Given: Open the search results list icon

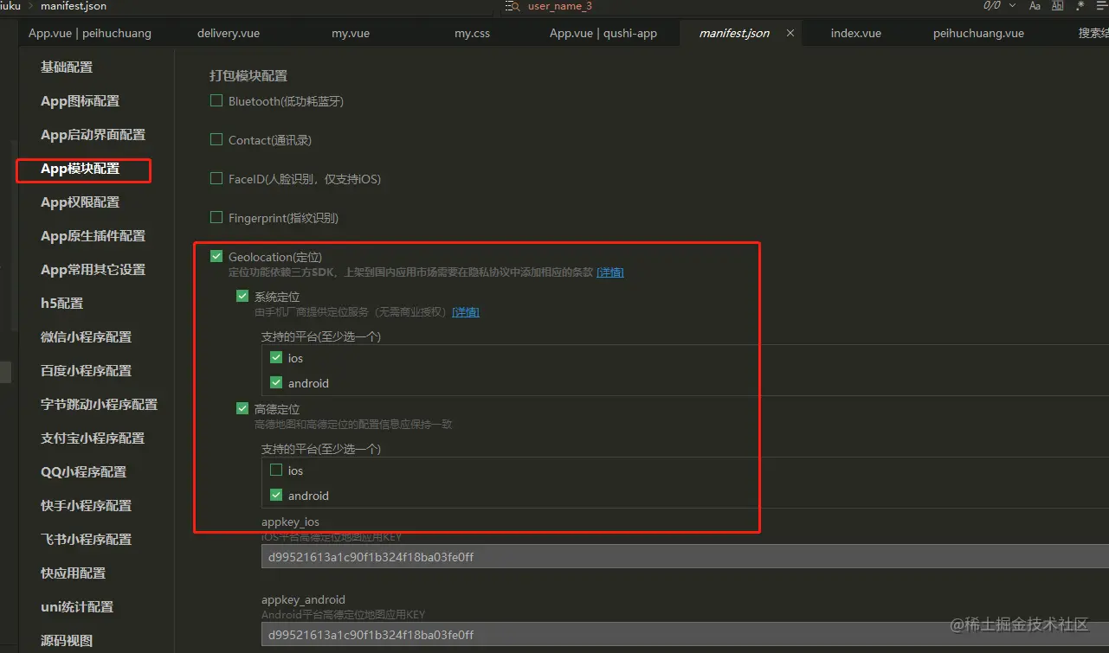Looking at the screenshot, I should 1102,6.
